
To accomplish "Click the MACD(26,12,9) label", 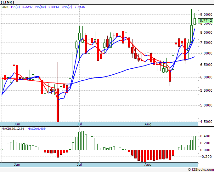I will pyautogui.click(x=13, y=129).
